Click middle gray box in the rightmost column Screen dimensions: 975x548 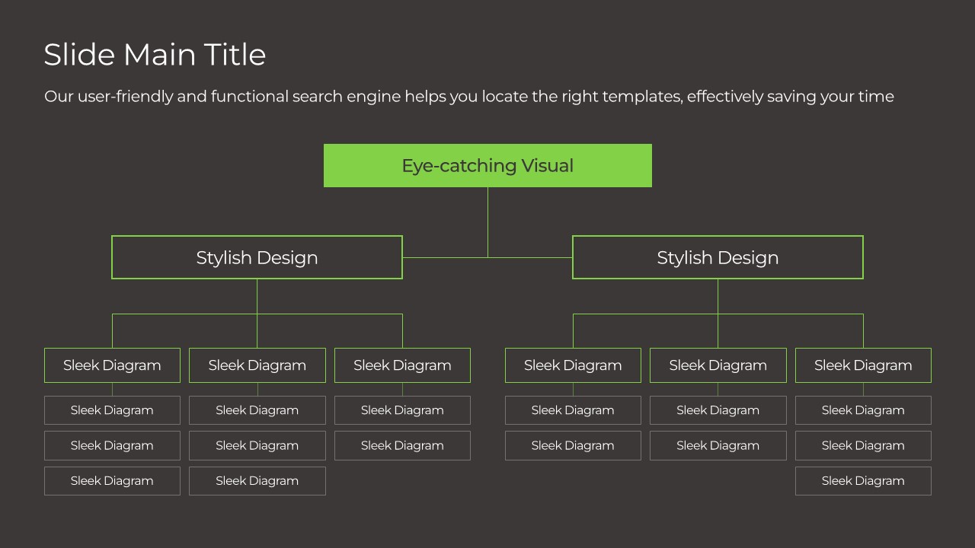point(863,445)
